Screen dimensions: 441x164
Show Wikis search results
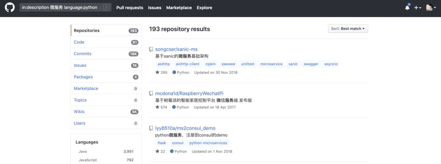(x=106, y=112)
